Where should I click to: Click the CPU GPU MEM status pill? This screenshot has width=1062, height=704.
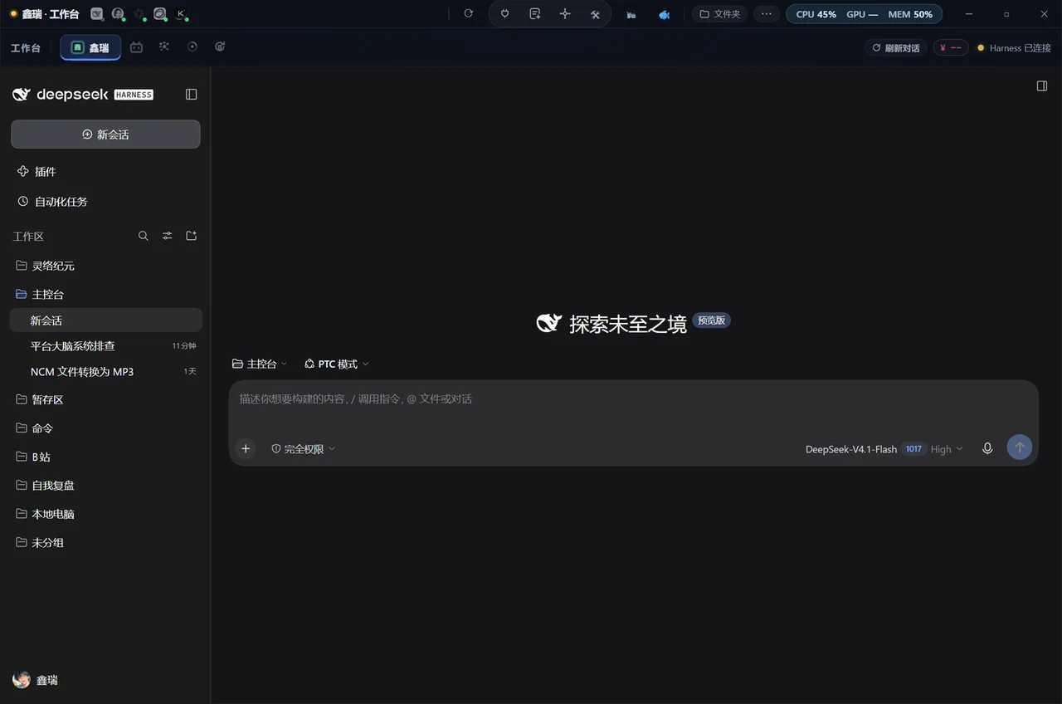click(x=864, y=14)
